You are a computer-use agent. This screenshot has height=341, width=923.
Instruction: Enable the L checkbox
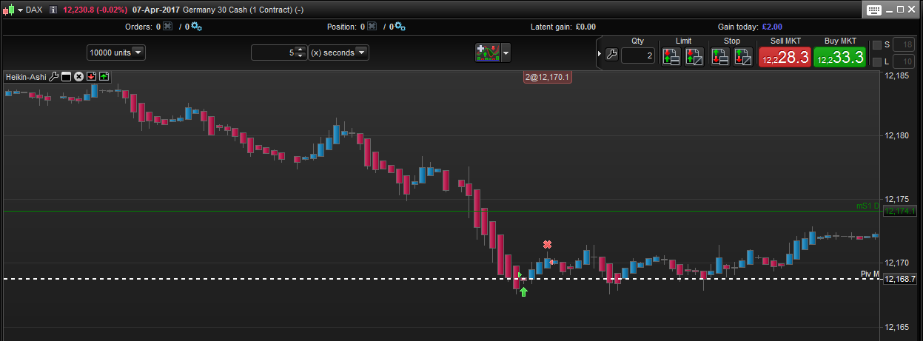pos(877,61)
